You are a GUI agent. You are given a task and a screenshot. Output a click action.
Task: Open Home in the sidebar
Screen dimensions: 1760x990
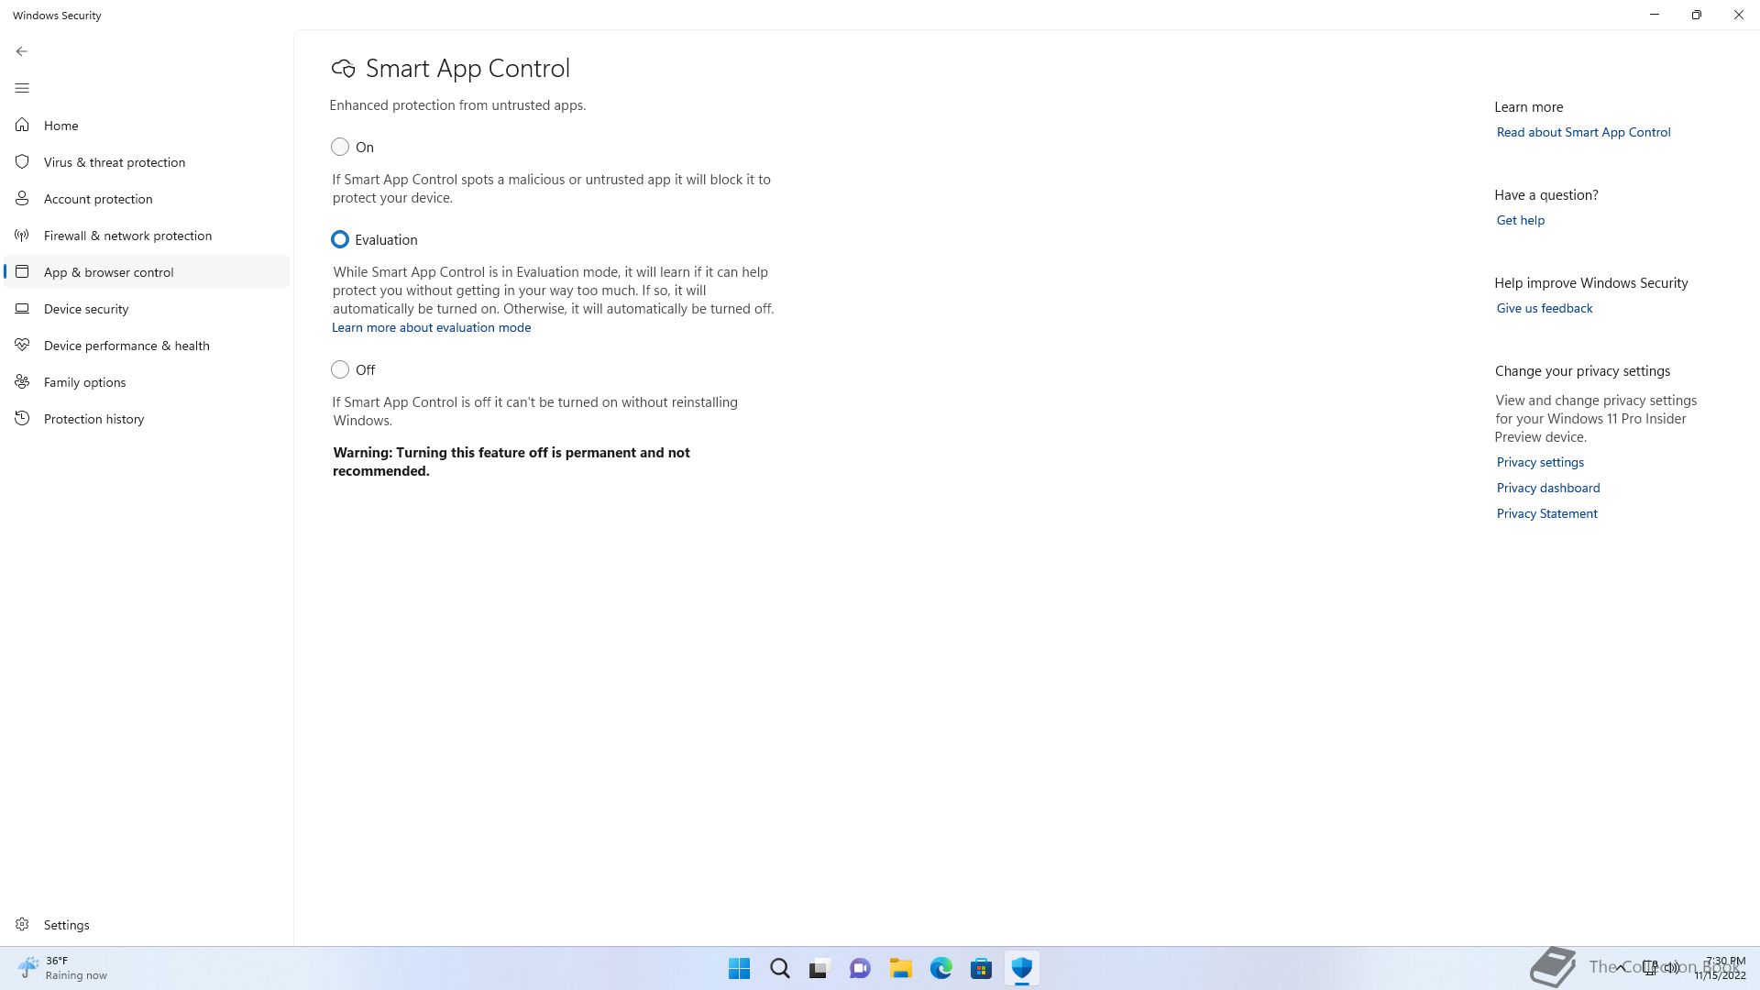pyautogui.click(x=147, y=125)
